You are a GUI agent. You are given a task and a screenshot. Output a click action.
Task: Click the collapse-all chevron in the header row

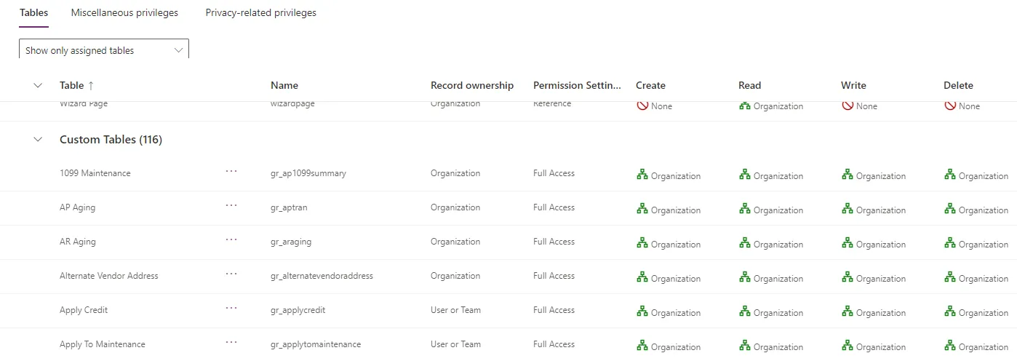[x=38, y=85]
